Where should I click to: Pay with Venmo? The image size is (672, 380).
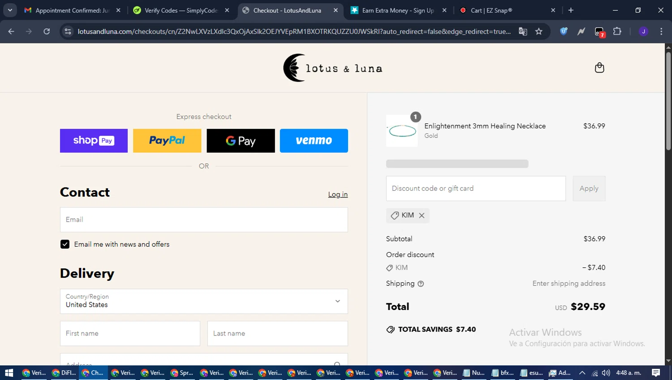click(314, 140)
